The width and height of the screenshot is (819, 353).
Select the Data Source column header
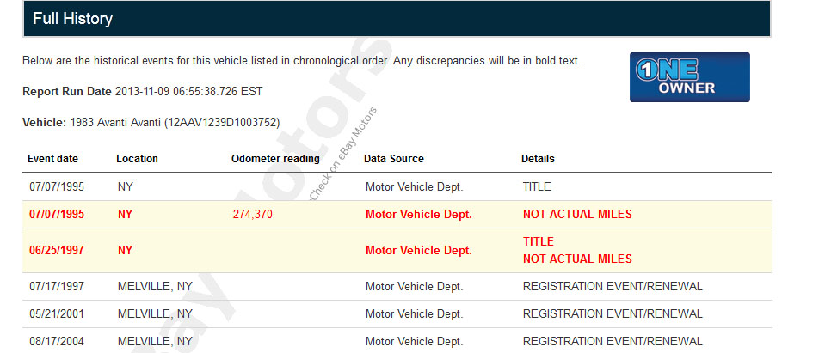click(394, 159)
